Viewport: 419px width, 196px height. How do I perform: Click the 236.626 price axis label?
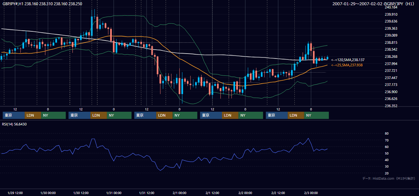click(391, 99)
